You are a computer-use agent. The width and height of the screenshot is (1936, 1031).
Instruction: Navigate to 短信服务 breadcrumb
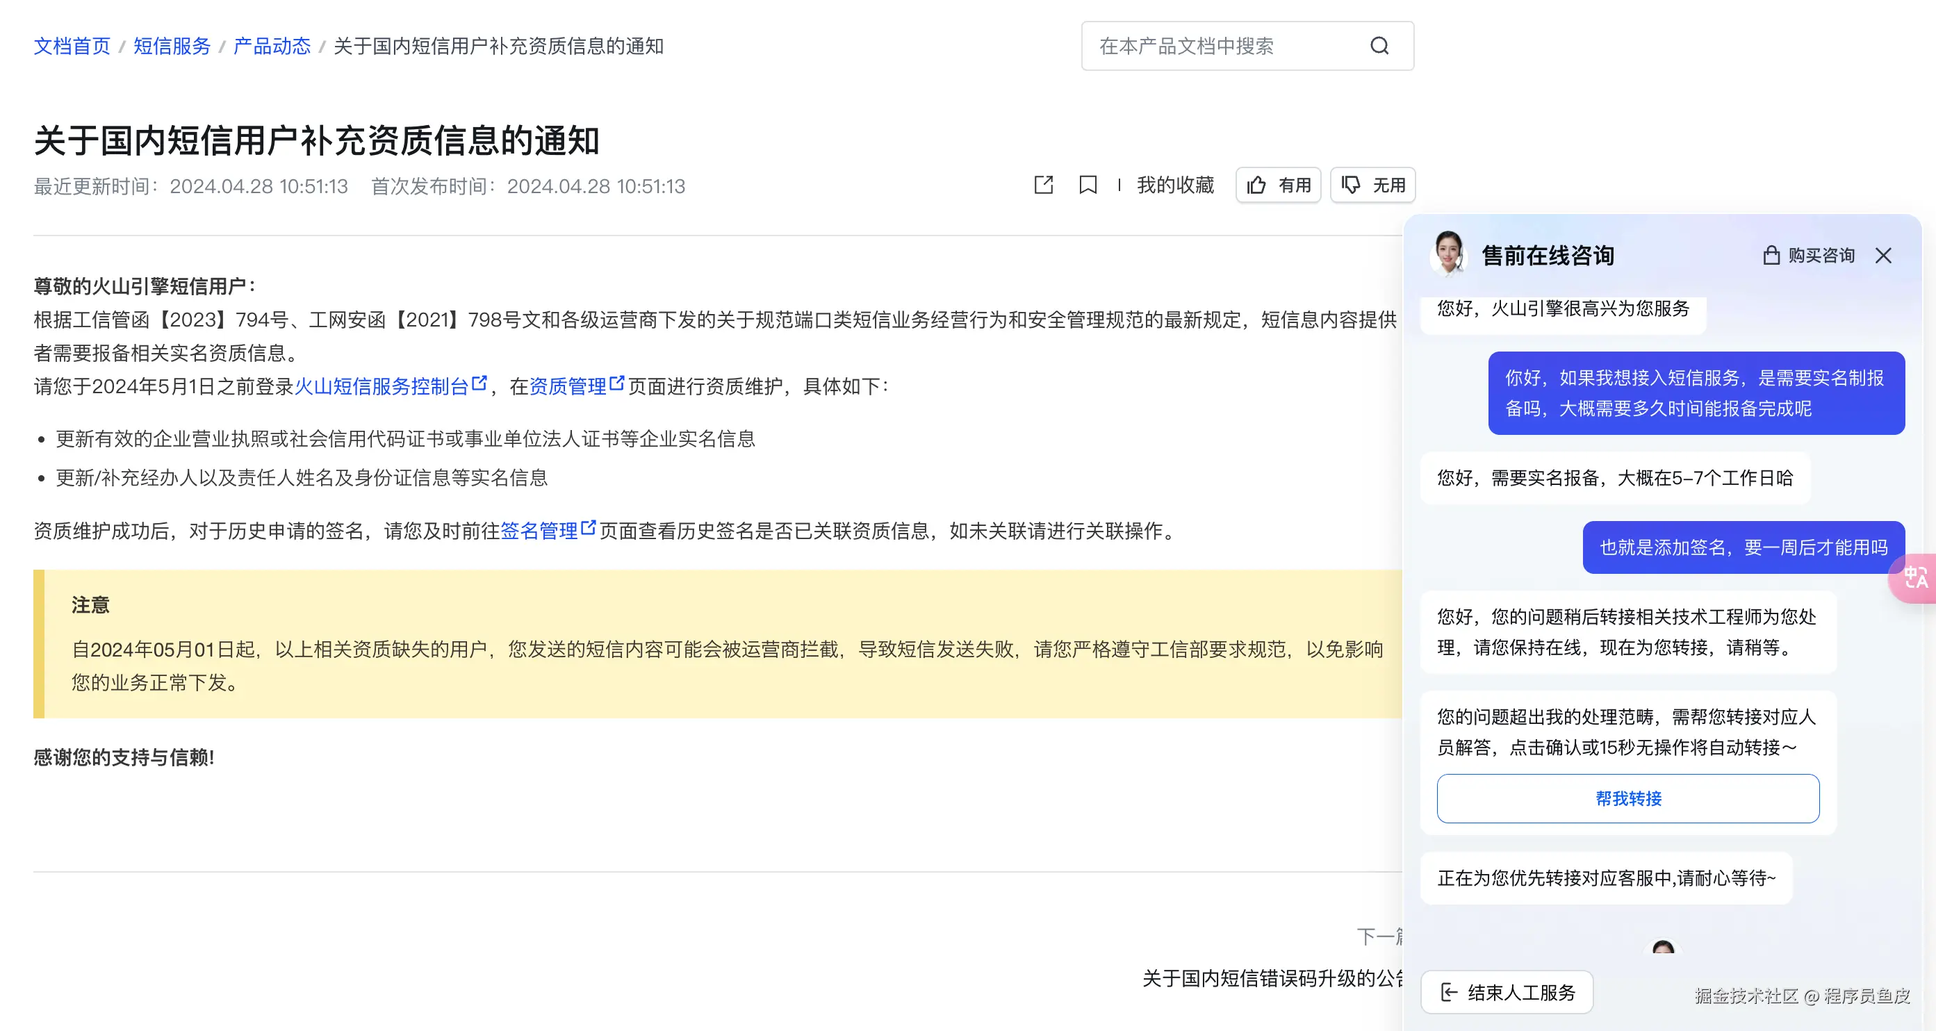click(172, 46)
